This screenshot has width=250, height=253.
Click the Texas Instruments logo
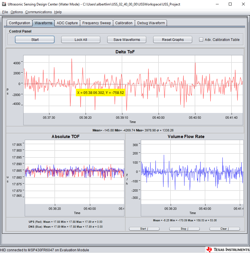click(x=228, y=250)
